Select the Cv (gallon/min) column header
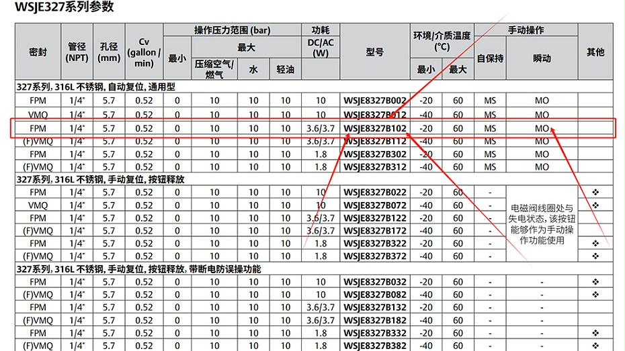This screenshot has width=625, height=351. [x=144, y=52]
